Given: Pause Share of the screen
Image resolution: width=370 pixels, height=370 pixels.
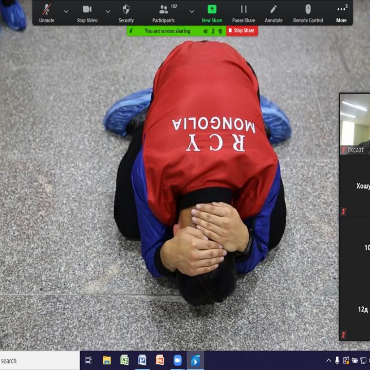Looking at the screenshot, I should (x=244, y=13).
